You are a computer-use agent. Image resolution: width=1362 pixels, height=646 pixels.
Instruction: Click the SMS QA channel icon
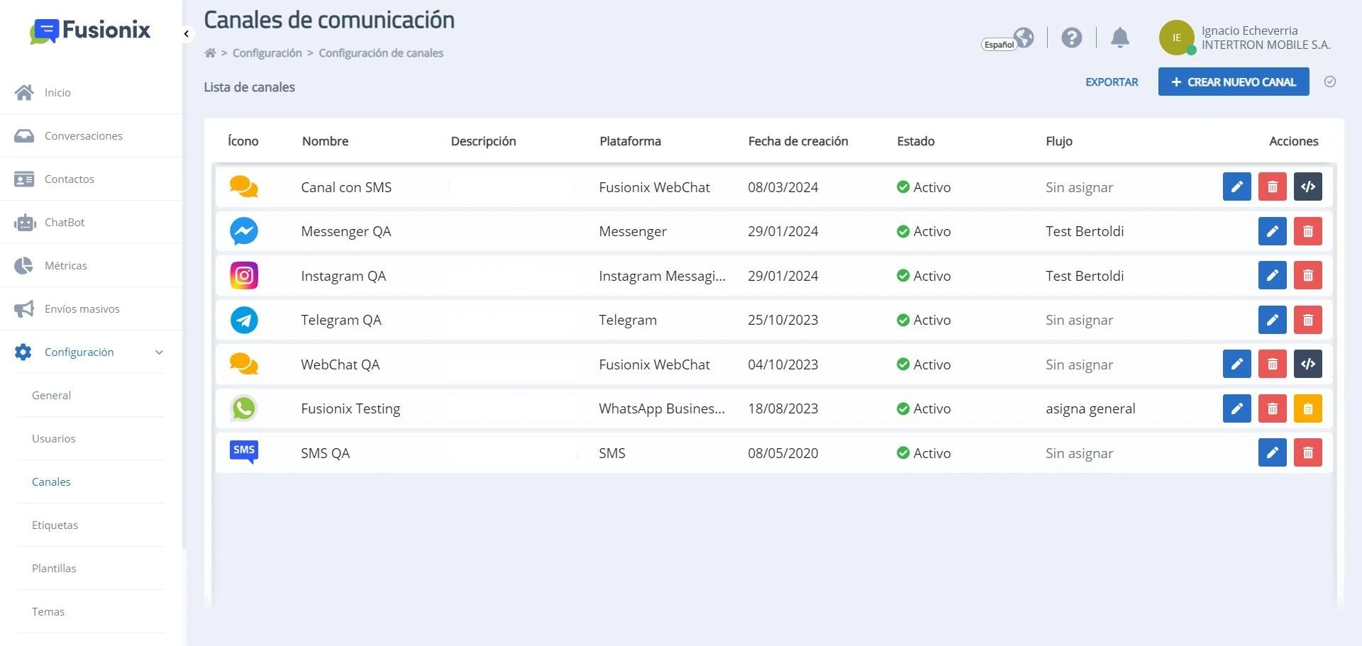coord(244,452)
